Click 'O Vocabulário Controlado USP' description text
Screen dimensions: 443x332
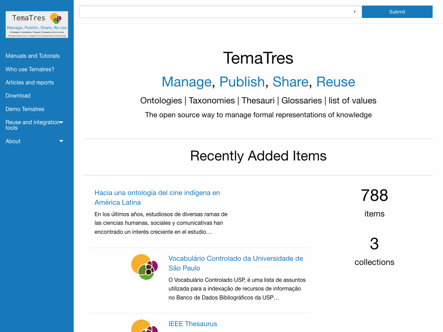(x=237, y=289)
